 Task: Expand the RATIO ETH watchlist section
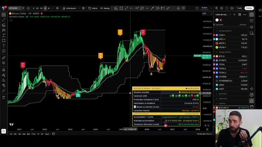(x=217, y=99)
